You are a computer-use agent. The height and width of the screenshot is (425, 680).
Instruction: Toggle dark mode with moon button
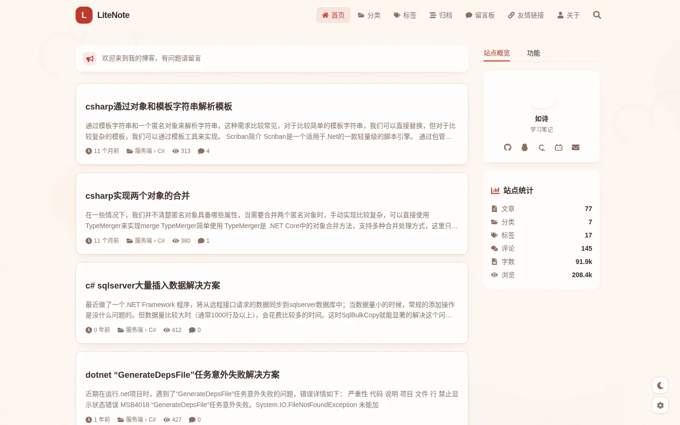[x=660, y=386]
